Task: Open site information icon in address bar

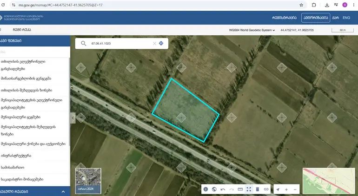Action: tap(13, 5)
